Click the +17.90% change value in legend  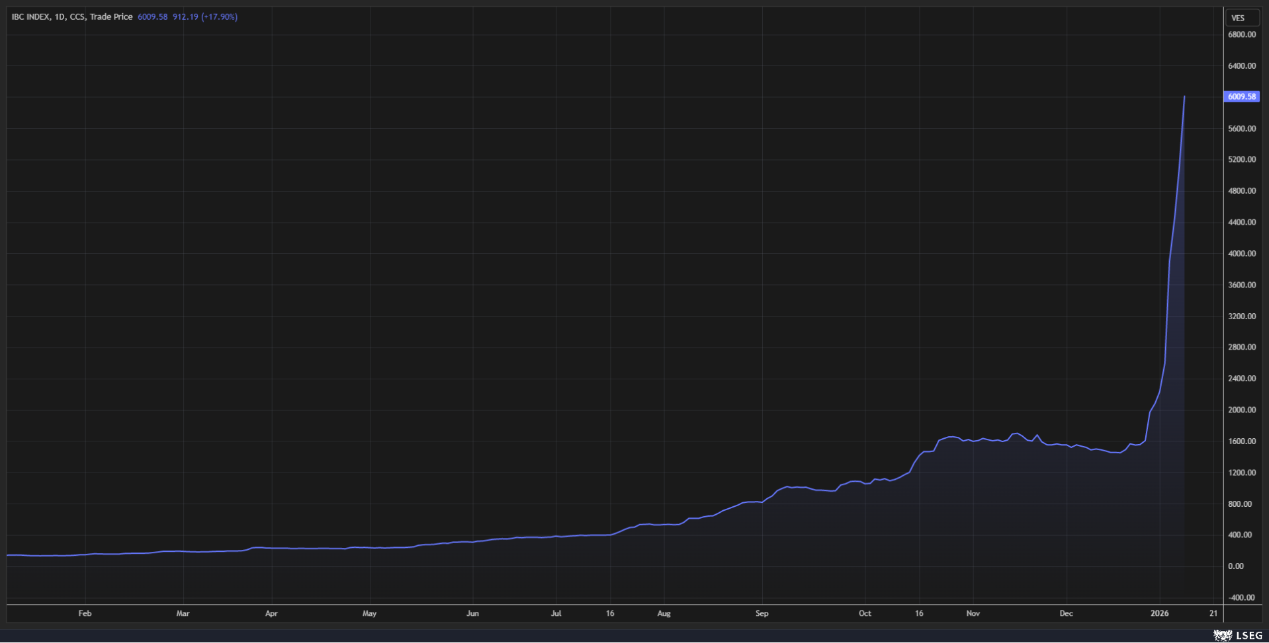coord(220,17)
